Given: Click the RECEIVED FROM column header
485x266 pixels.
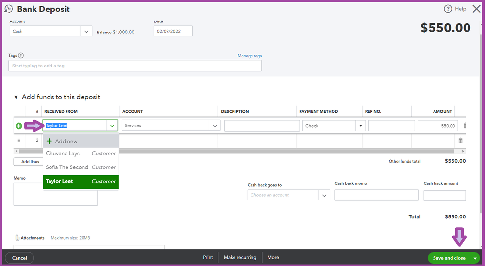Looking at the screenshot, I should pos(61,111).
